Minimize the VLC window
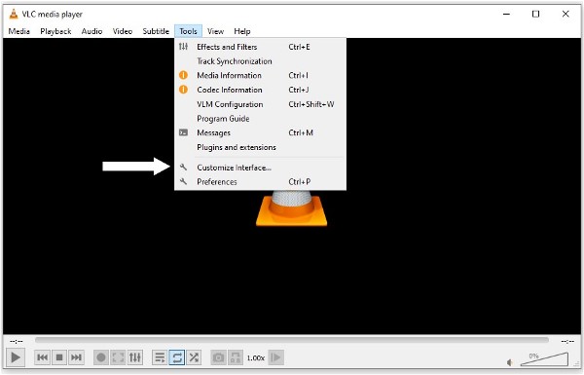584x375 pixels. tap(506, 15)
